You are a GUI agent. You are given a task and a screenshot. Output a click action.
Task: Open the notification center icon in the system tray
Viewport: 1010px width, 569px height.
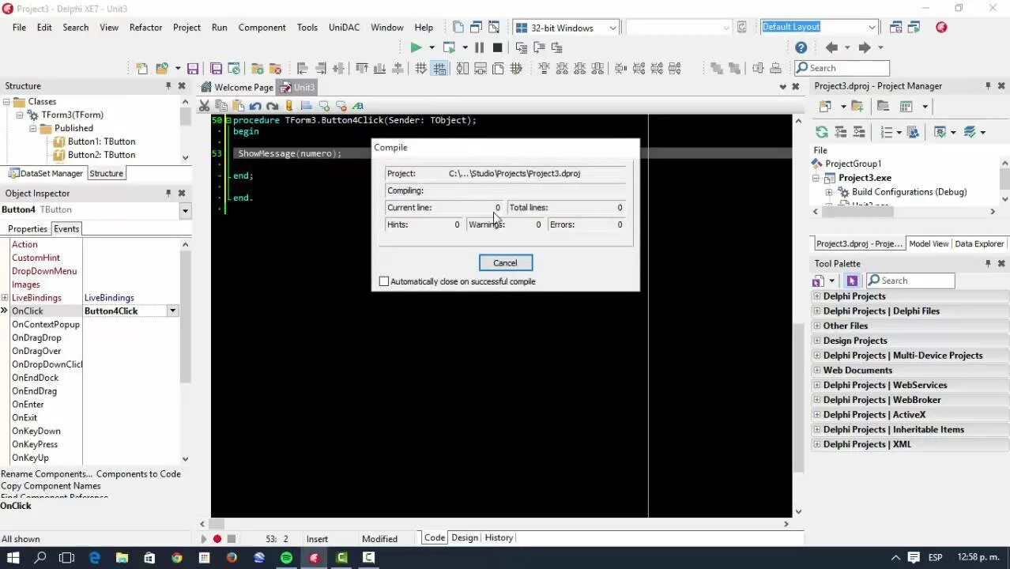coord(913,557)
